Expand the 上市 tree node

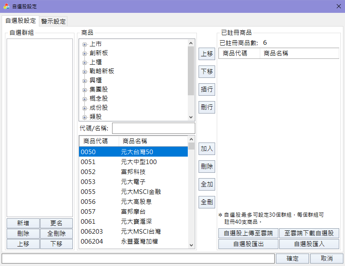click(84, 44)
